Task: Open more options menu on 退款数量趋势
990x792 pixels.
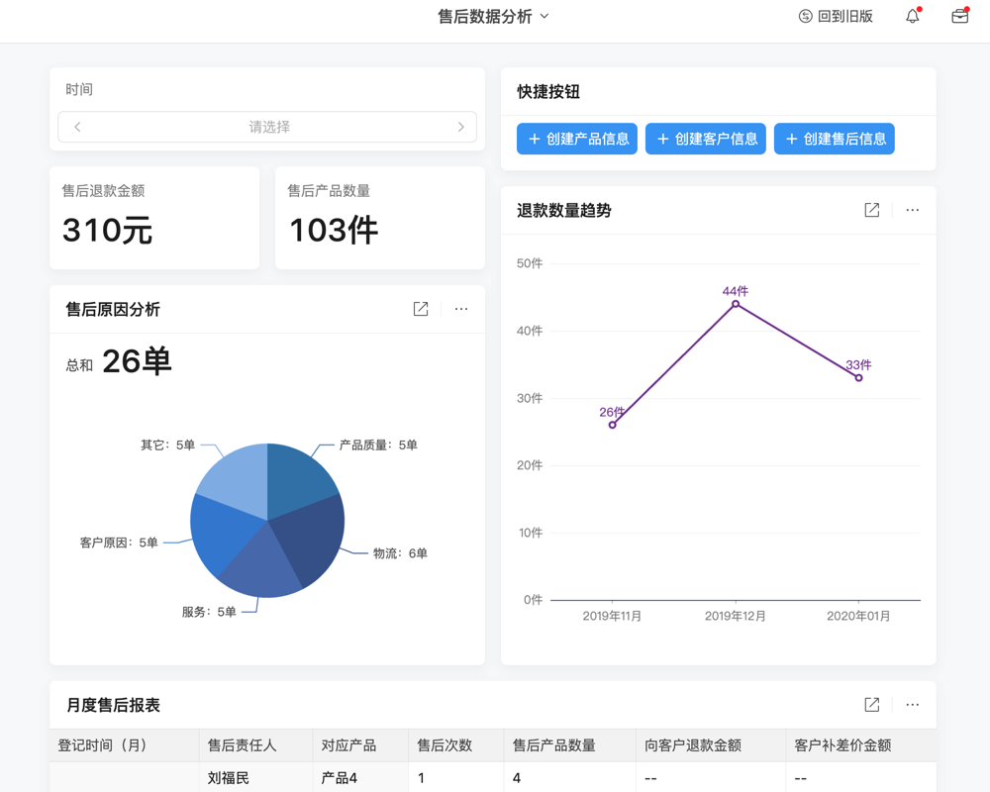Action: pos(912,210)
